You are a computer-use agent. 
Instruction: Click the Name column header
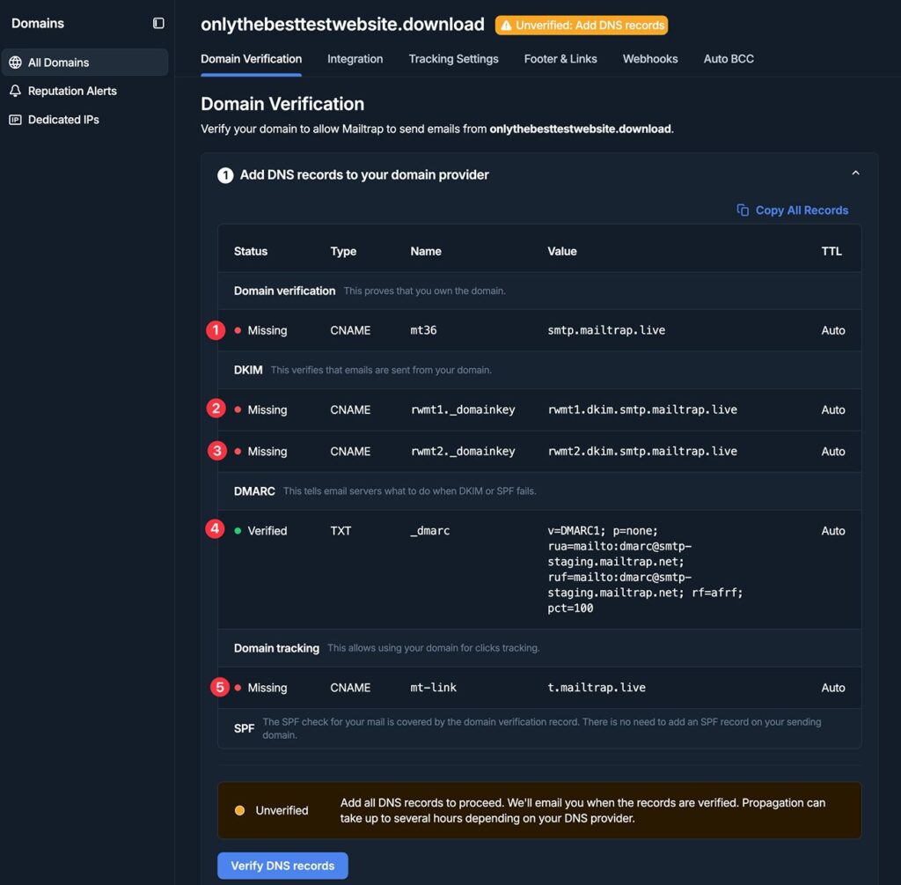pos(426,251)
